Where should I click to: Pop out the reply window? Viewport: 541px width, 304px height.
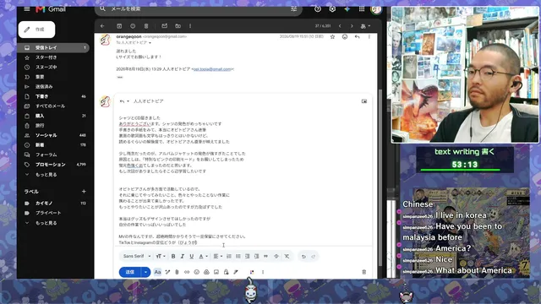coord(364,101)
